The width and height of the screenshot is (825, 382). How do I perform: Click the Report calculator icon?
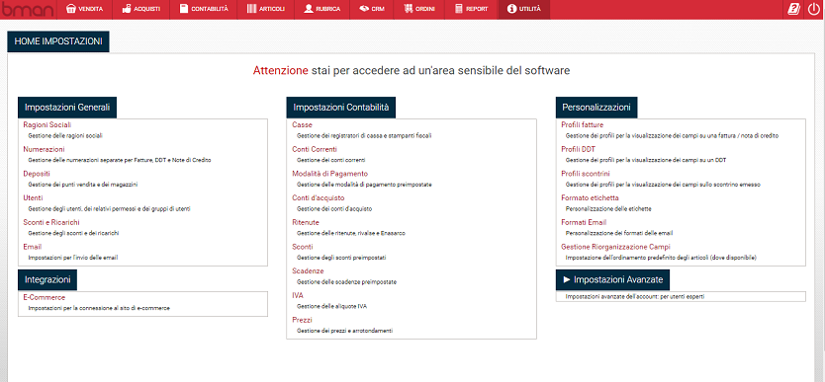(x=459, y=9)
